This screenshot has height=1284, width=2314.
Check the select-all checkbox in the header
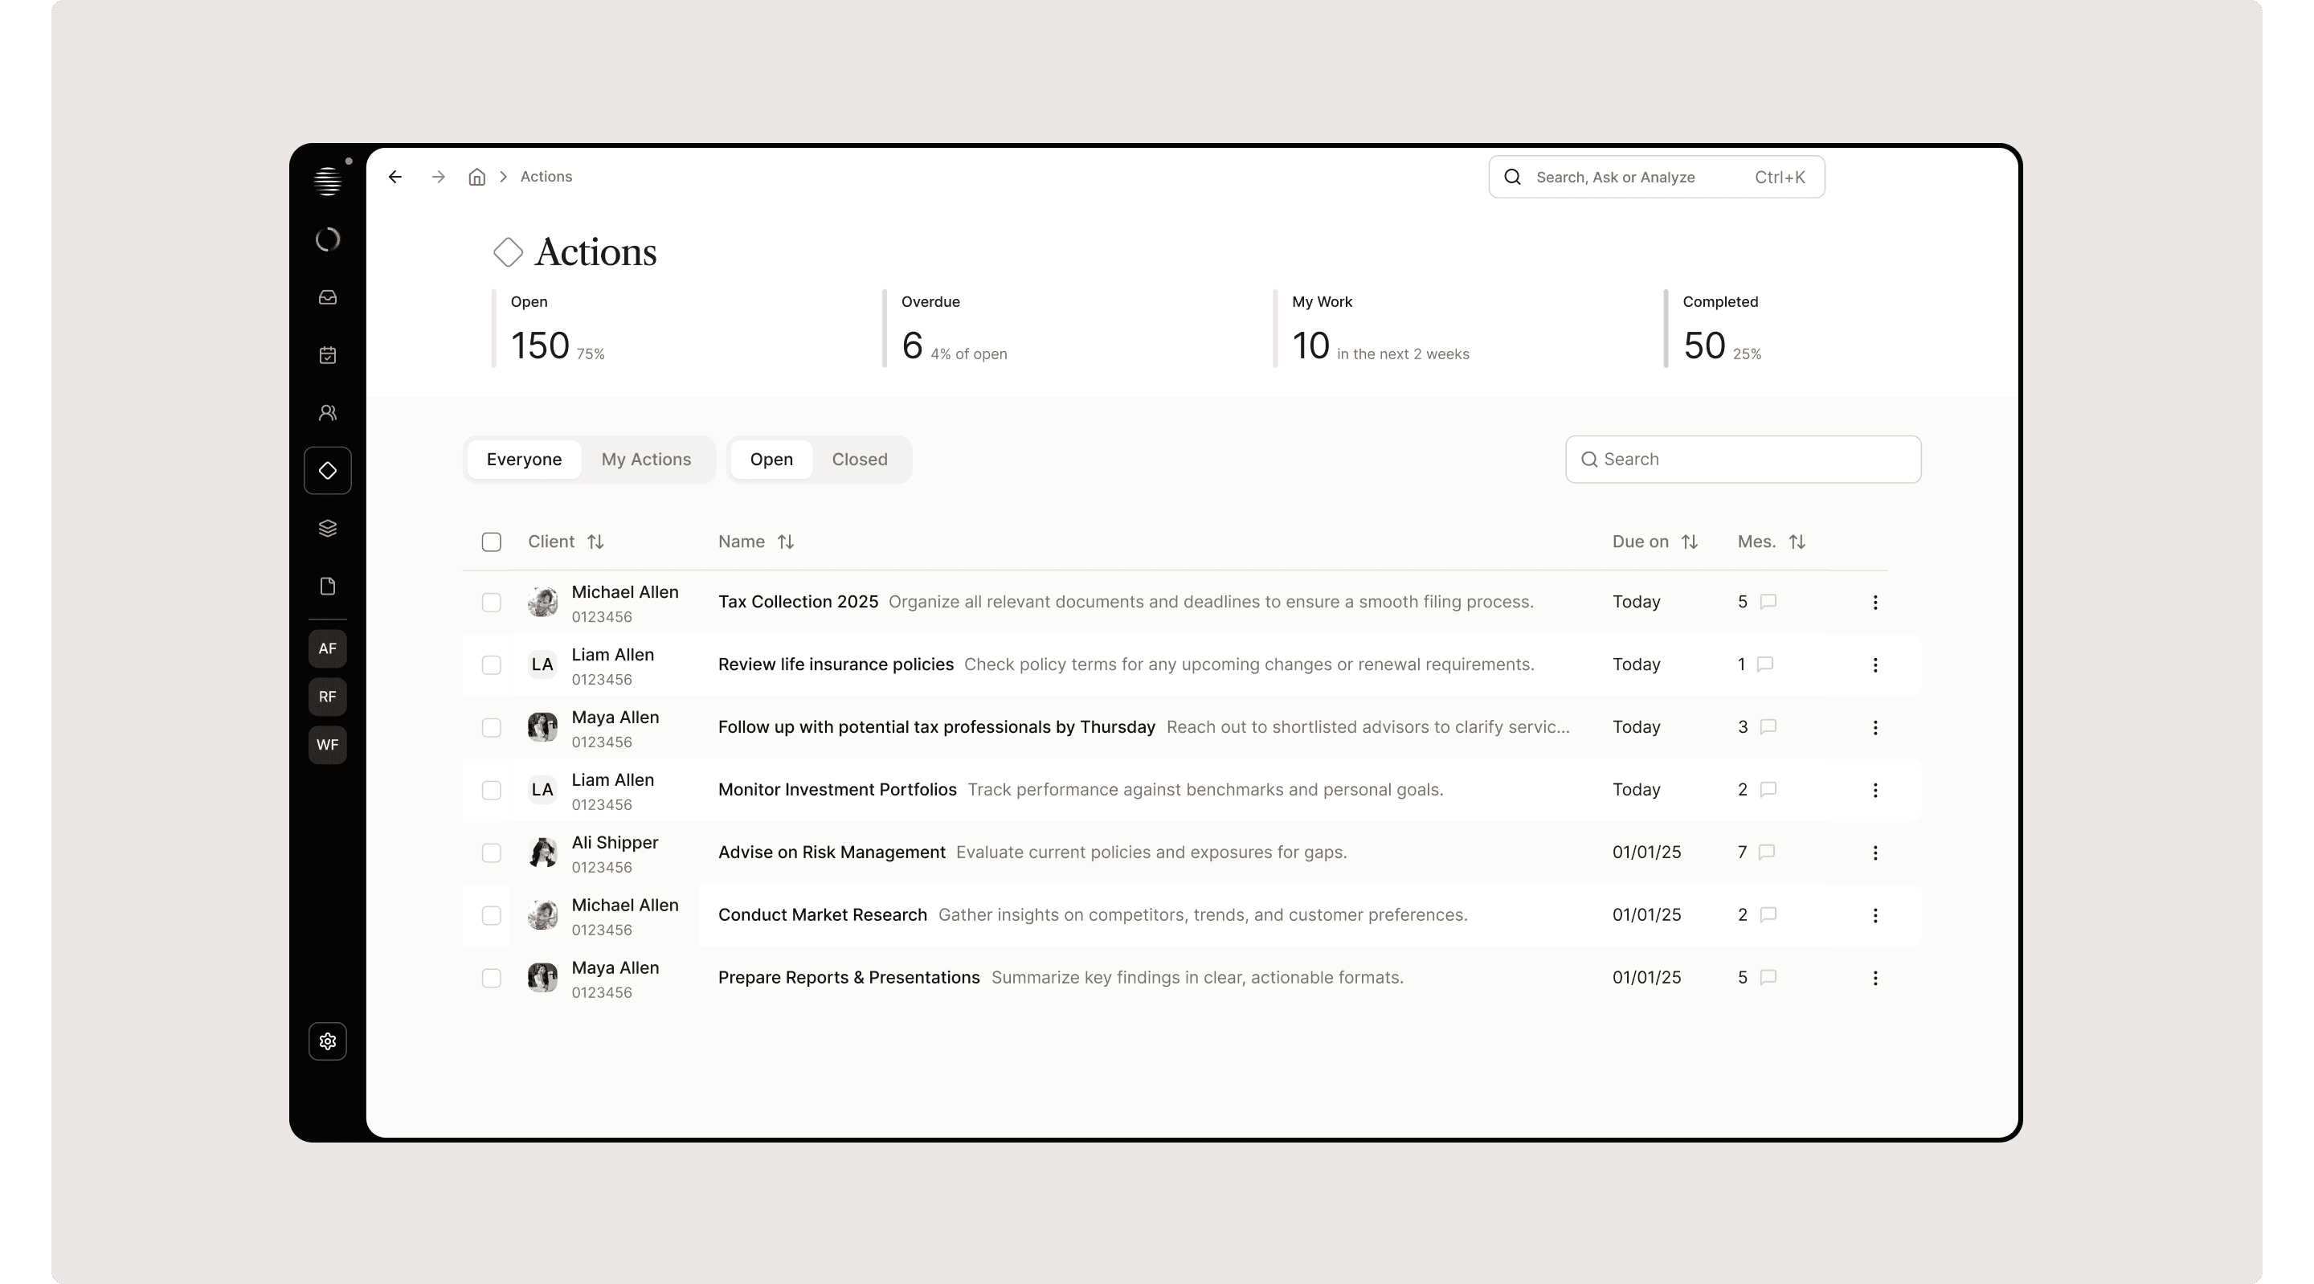click(x=492, y=542)
